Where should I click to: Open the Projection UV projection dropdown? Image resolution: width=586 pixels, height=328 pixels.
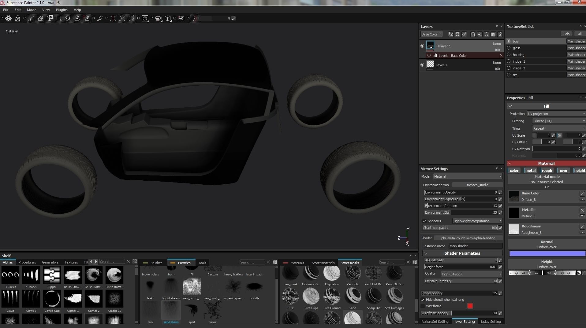[x=556, y=114]
